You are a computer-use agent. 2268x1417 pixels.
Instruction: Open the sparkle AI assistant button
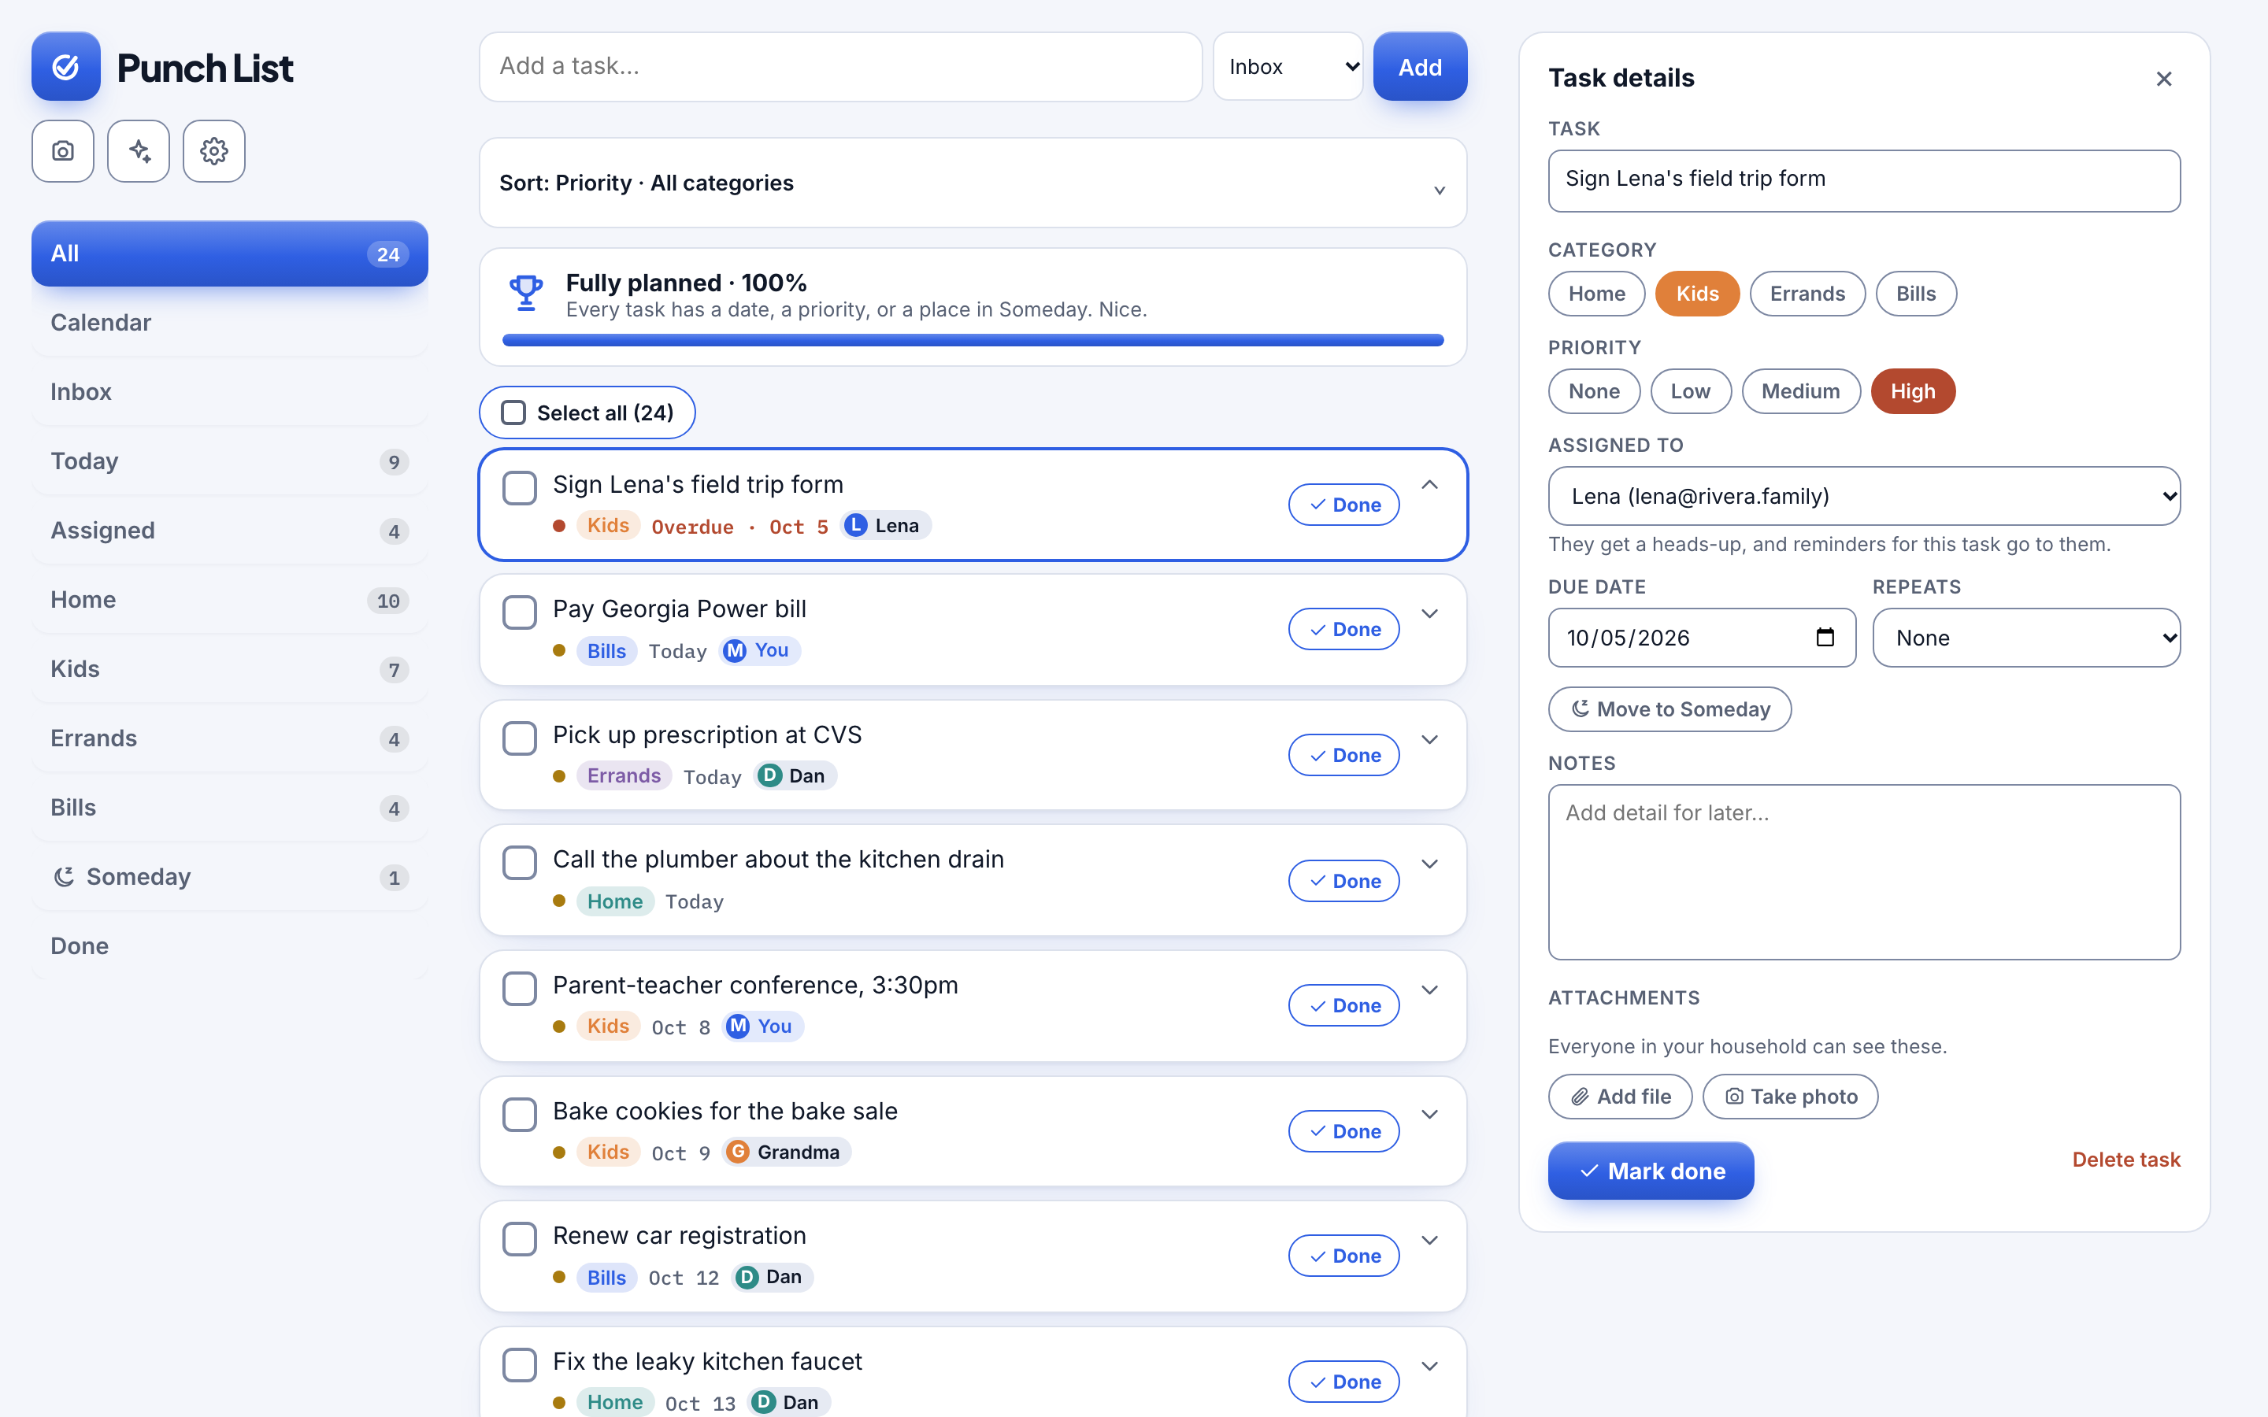pos(139,151)
